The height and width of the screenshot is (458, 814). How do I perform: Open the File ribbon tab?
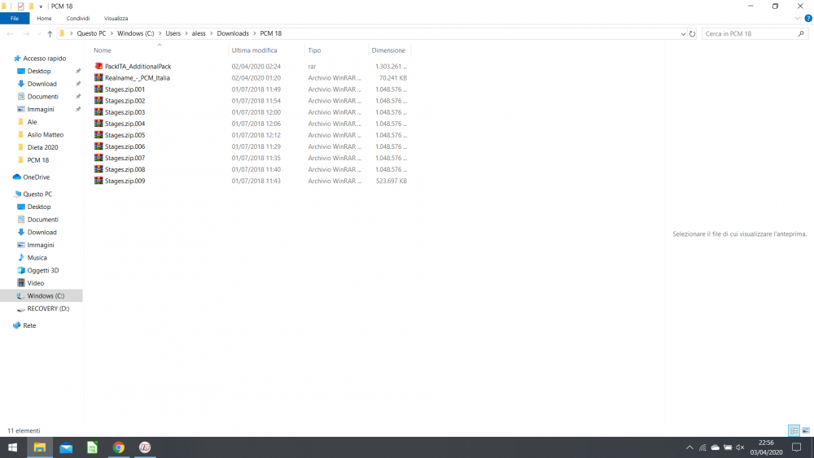(x=15, y=18)
